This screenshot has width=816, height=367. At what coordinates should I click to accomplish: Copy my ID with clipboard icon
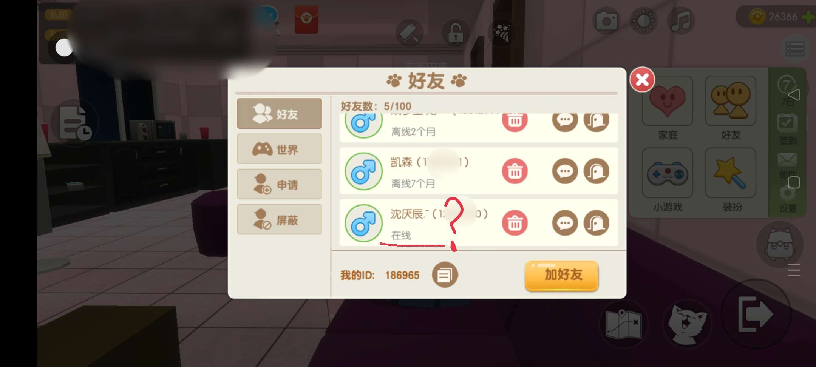(x=445, y=275)
